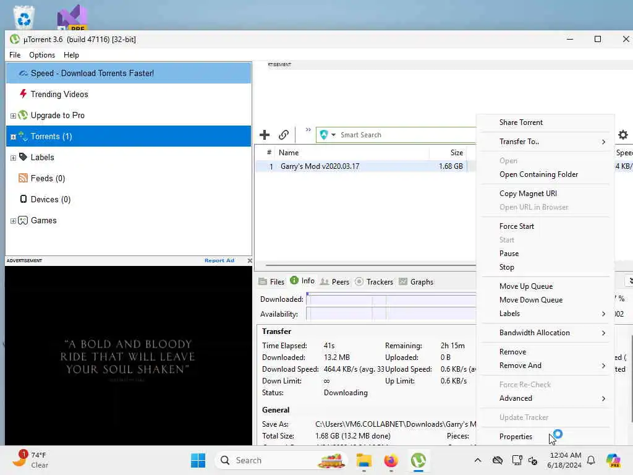
Task: Switch to the Peers tab
Action: (334, 281)
